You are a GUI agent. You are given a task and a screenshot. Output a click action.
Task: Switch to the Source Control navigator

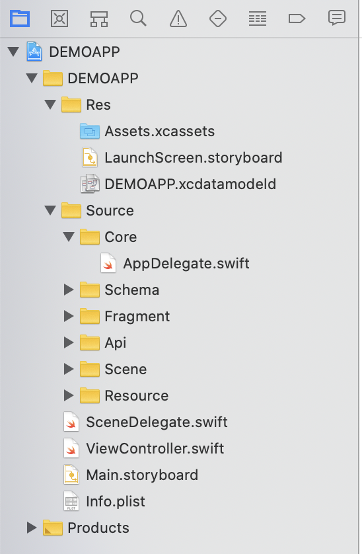(59, 19)
